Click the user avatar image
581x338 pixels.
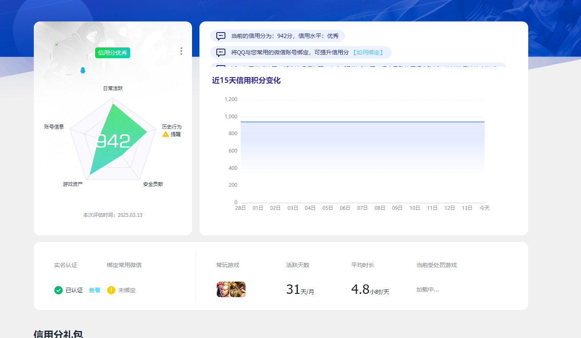click(68, 57)
